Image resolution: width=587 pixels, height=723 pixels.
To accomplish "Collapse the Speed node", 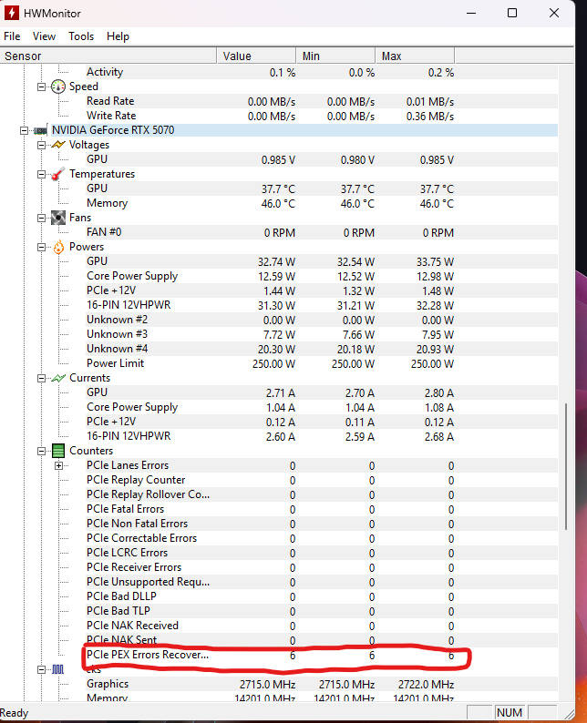I will (x=42, y=87).
